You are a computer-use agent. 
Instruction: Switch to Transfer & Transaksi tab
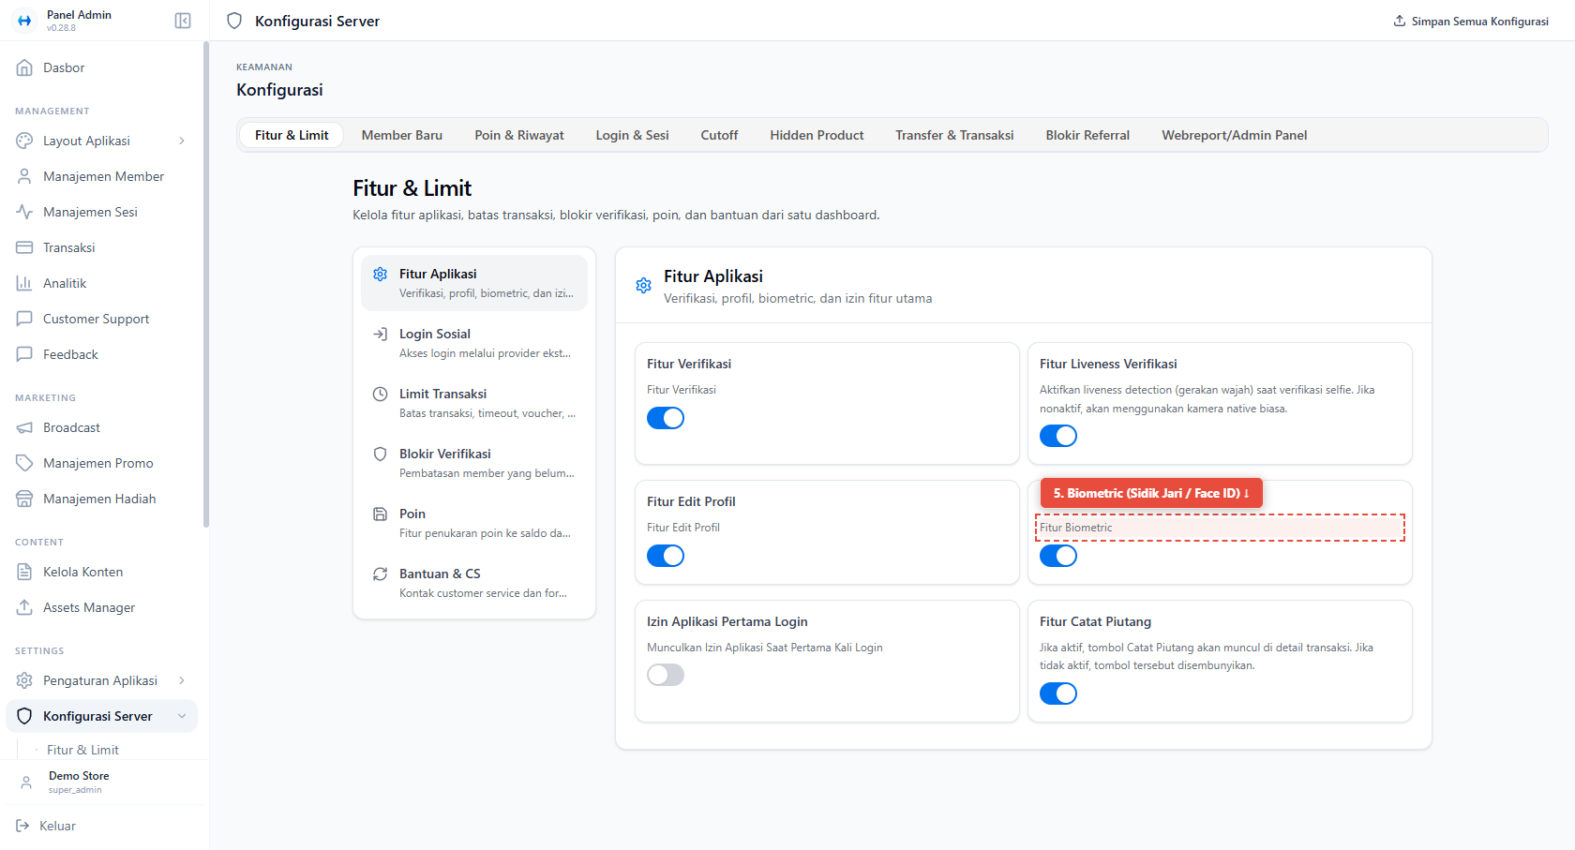click(x=954, y=135)
